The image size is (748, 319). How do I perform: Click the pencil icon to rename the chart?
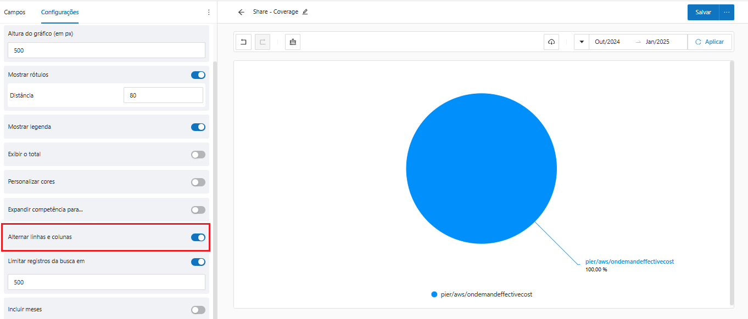(305, 12)
